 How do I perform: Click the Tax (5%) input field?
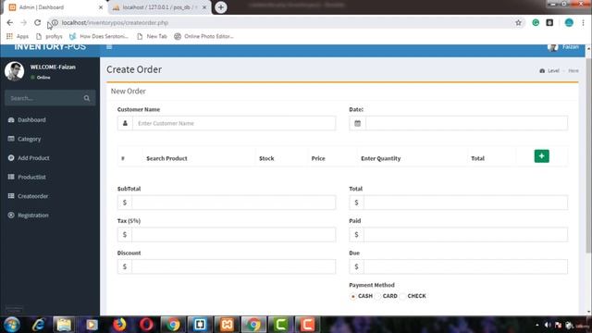pyautogui.click(x=233, y=234)
